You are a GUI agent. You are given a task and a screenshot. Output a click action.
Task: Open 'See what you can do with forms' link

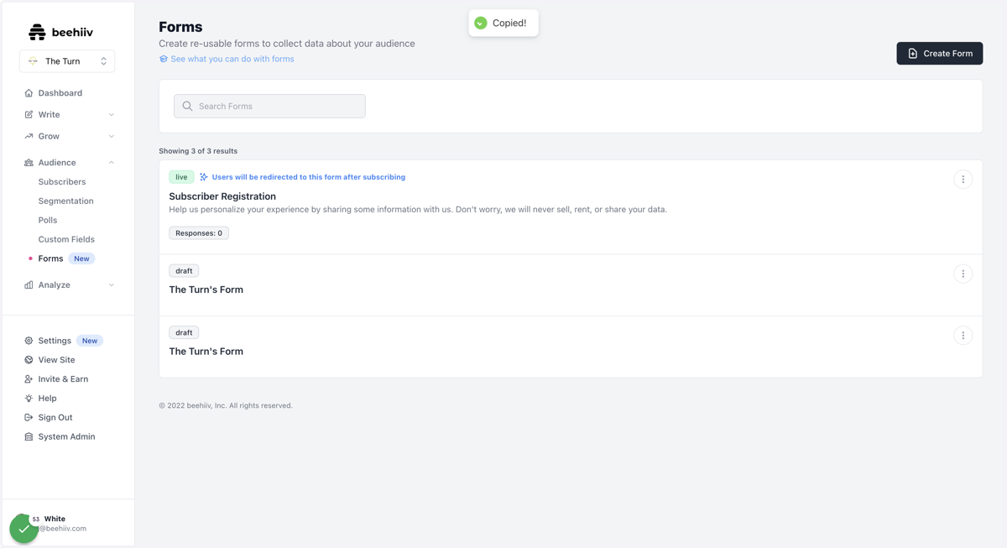click(232, 60)
